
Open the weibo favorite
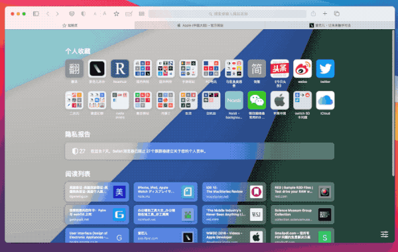point(302,68)
